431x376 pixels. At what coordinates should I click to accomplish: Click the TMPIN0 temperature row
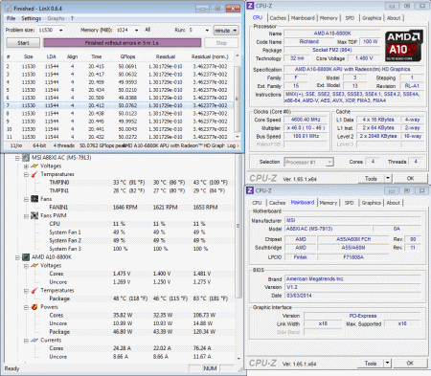[139, 183]
